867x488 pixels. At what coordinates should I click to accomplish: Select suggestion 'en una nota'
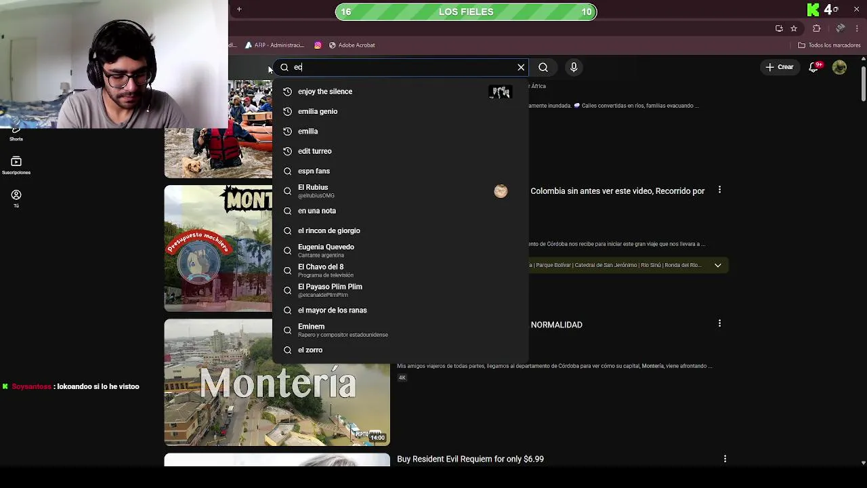pos(400,211)
